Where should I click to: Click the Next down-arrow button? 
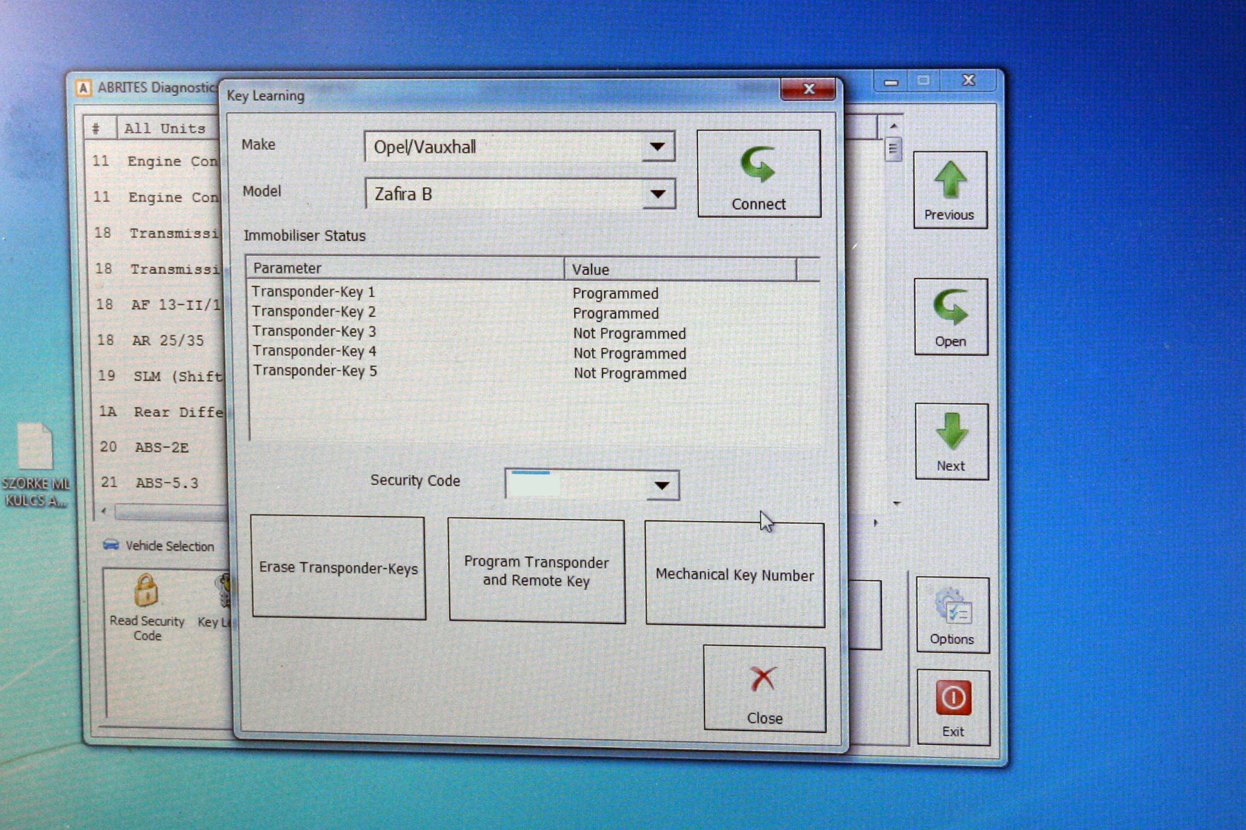click(x=952, y=441)
